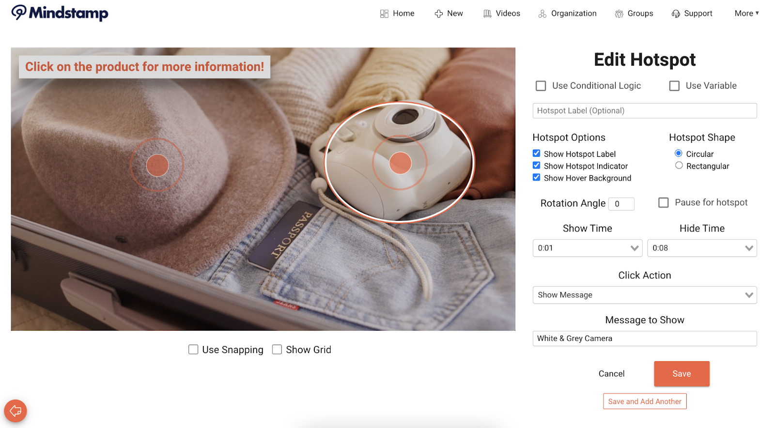Expand the Click Action dropdown
The height and width of the screenshot is (428, 775).
click(x=644, y=295)
